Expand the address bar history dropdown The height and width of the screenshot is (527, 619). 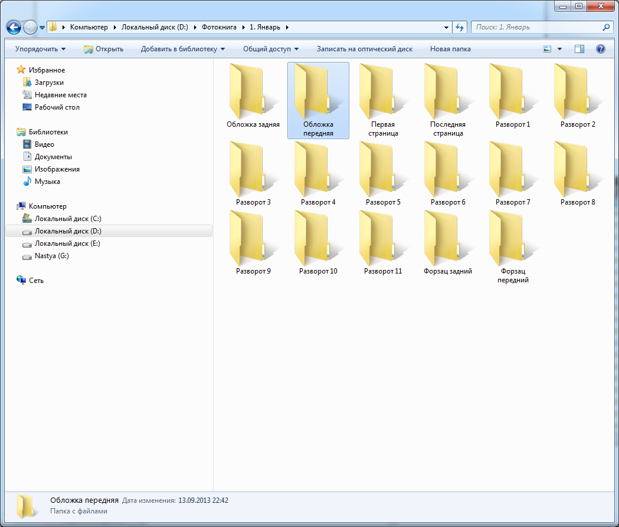[x=446, y=27]
